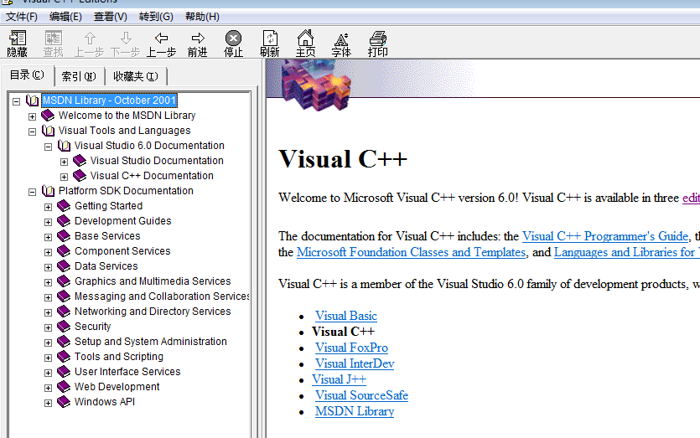
Task: Select the Getting Started tree item text
Action: pos(108,206)
